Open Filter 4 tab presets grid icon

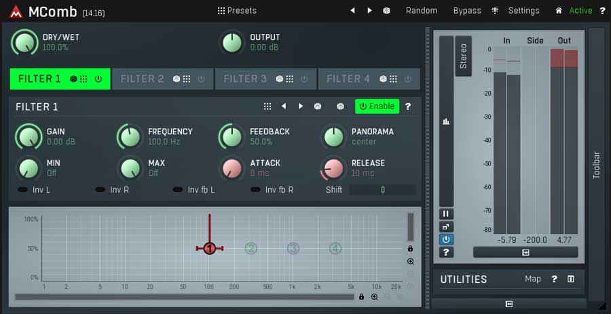(x=393, y=79)
